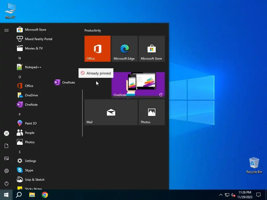Open the Microsoft Store tile
Image resolution: width=267 pixels, height=200 pixels.
point(152,49)
